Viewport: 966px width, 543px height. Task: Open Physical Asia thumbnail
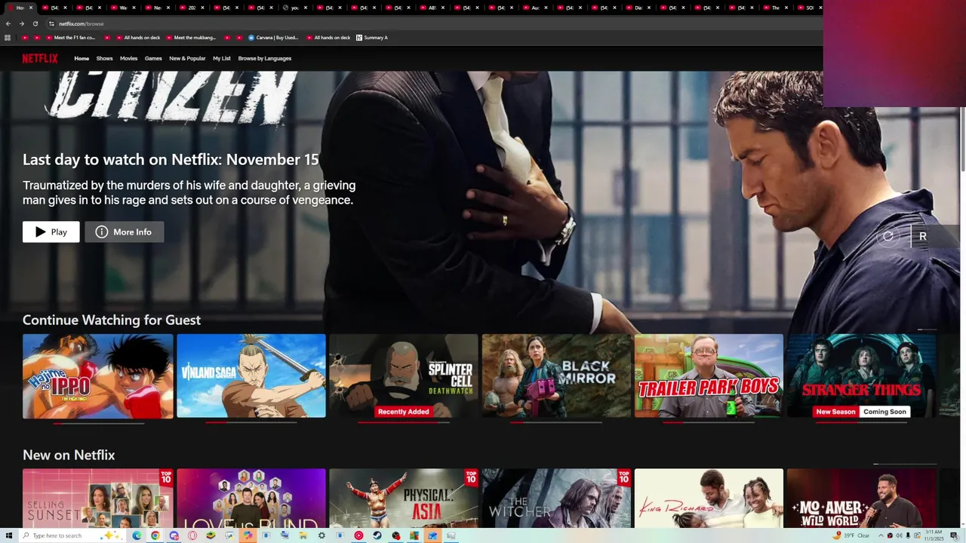pyautogui.click(x=404, y=499)
